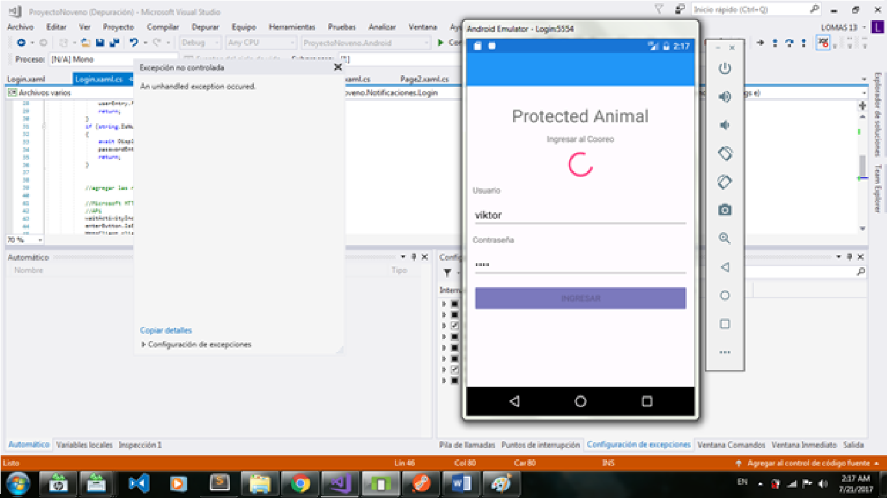This screenshot has width=887, height=498.
Task: Open ProyectoNoveno.Android startup project dropdown
Action: [366, 43]
